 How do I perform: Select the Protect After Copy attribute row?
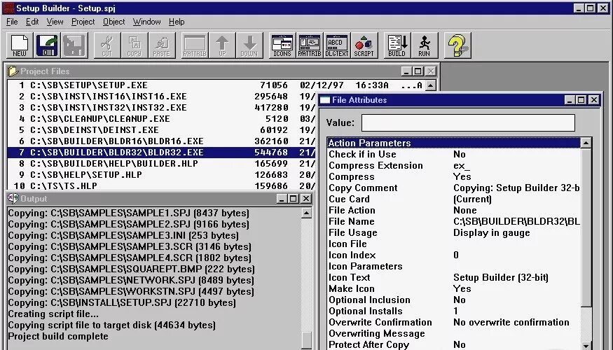click(x=454, y=345)
